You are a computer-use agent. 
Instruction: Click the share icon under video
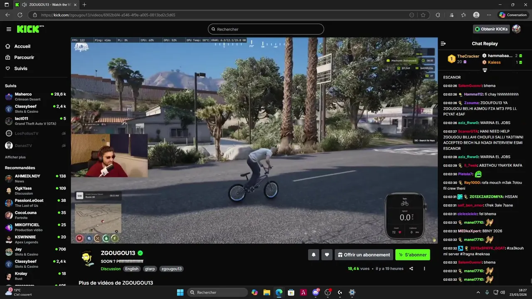coord(411,269)
